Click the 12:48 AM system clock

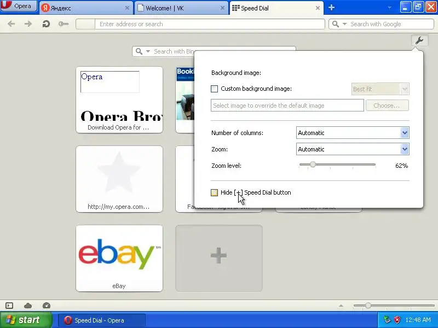point(418,320)
